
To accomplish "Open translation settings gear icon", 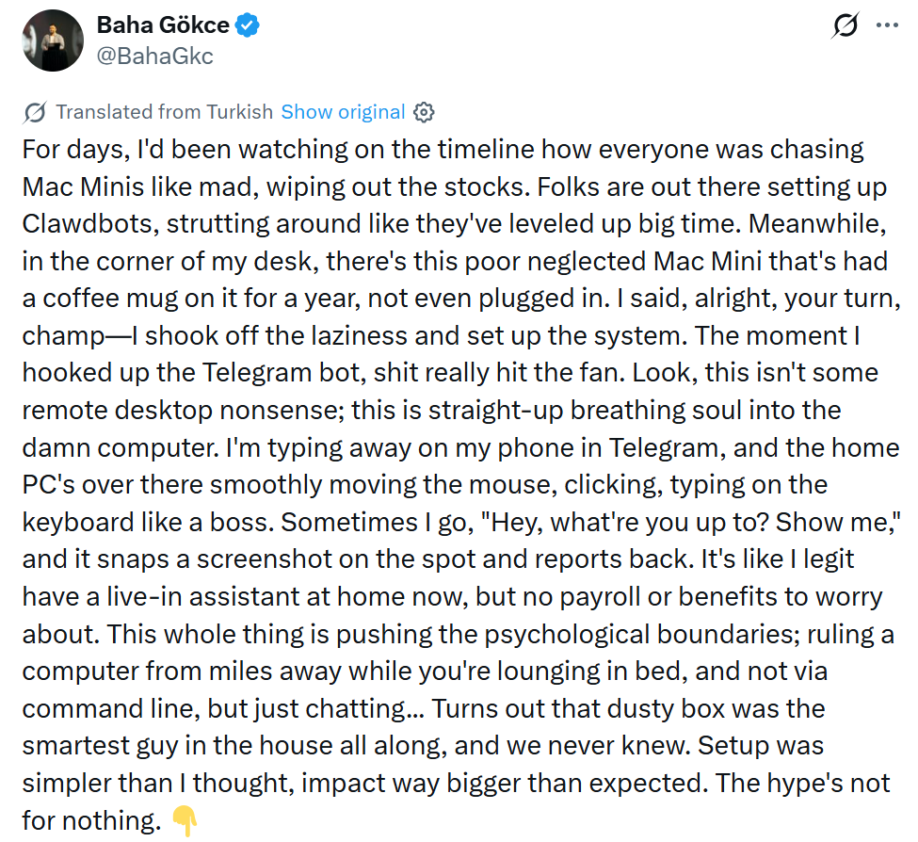I will pos(424,112).
